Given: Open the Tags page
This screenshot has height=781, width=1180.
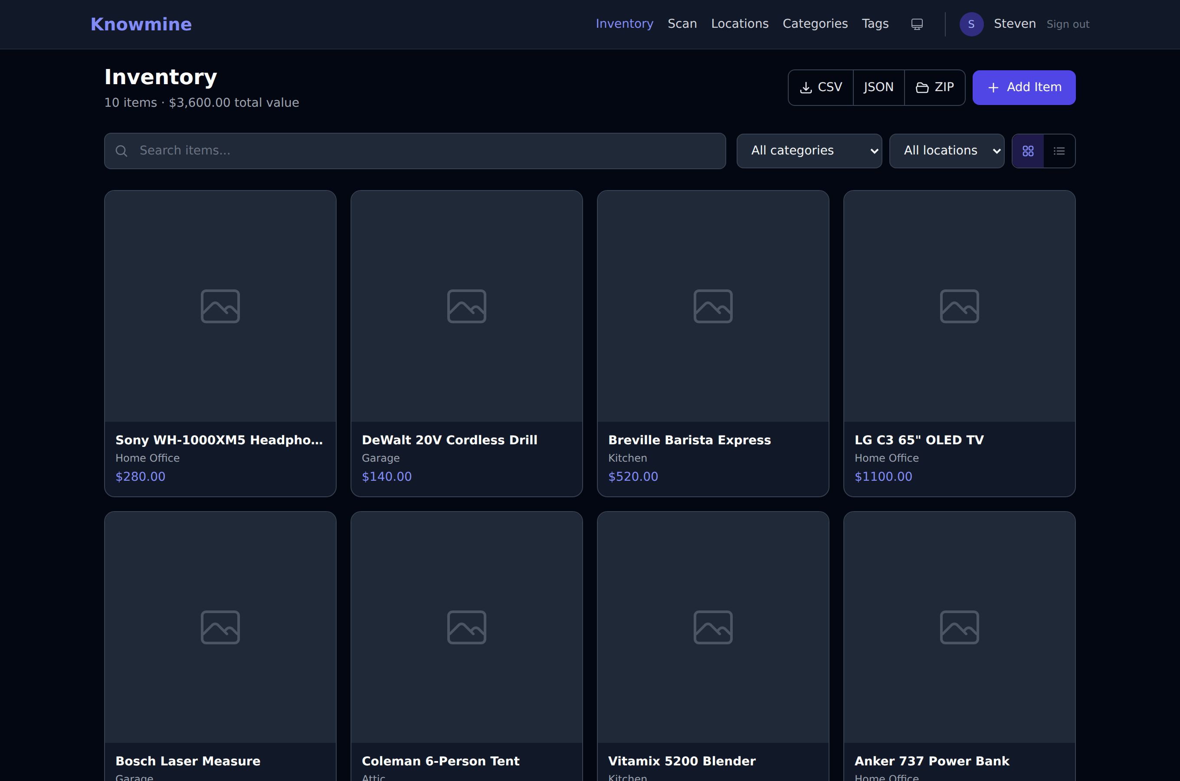Looking at the screenshot, I should [875, 24].
